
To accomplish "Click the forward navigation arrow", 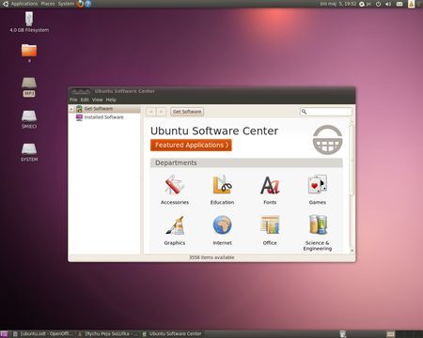I will coord(161,112).
